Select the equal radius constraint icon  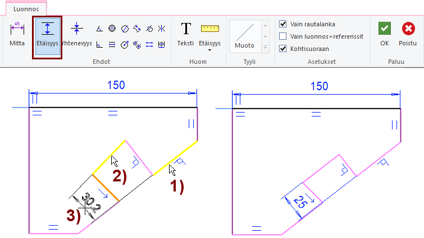click(x=137, y=44)
